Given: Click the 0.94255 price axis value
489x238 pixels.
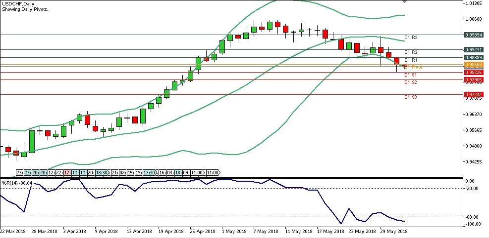Looking at the screenshot, I should 474,162.
